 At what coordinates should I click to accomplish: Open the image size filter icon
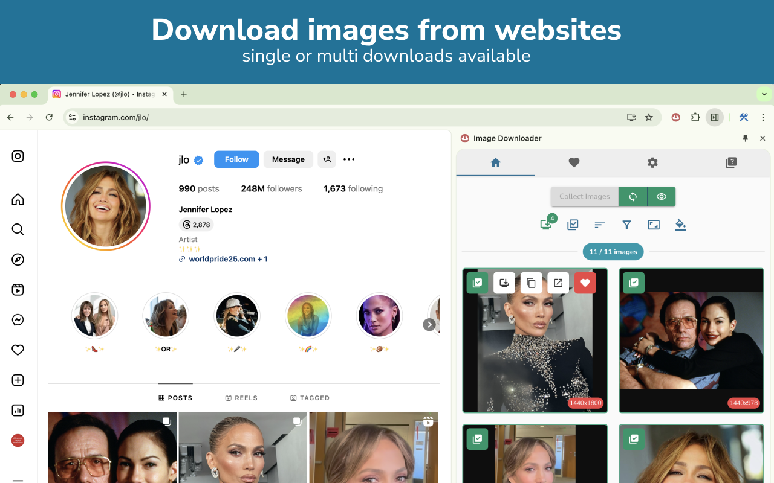[x=653, y=224]
